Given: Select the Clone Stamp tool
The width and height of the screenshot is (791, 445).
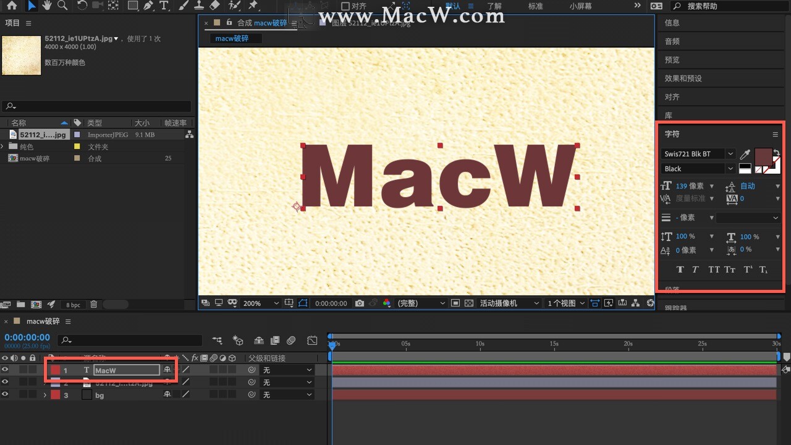Looking at the screenshot, I should point(199,6).
